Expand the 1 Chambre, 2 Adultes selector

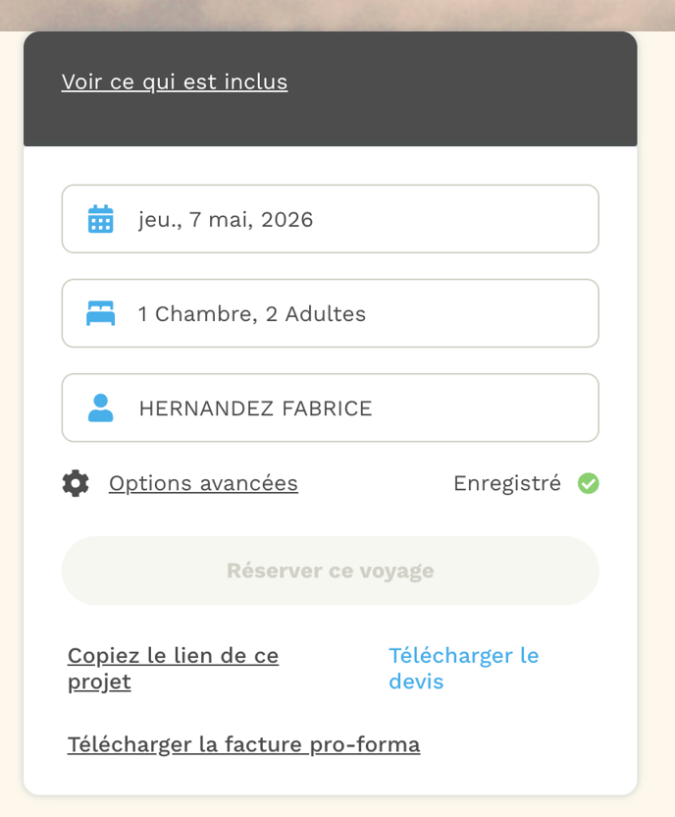coord(330,314)
